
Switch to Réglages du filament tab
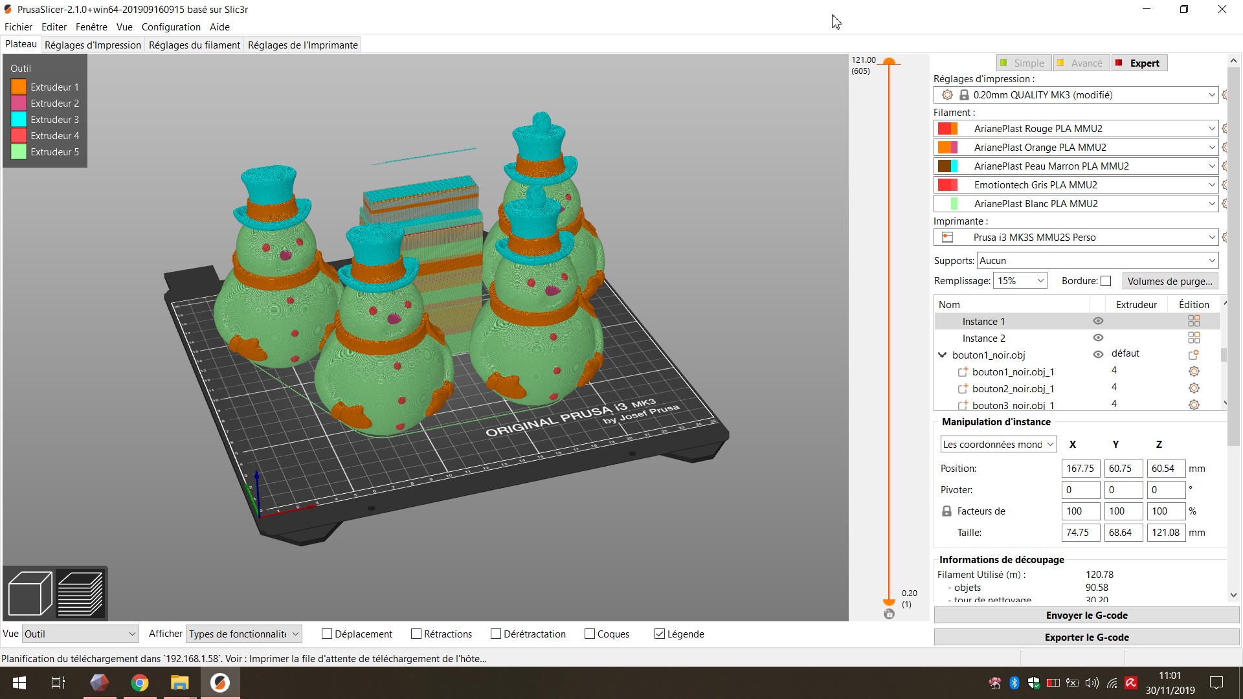(194, 45)
